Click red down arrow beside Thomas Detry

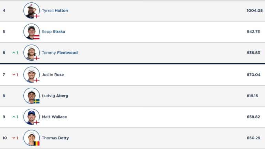[x=14, y=138]
